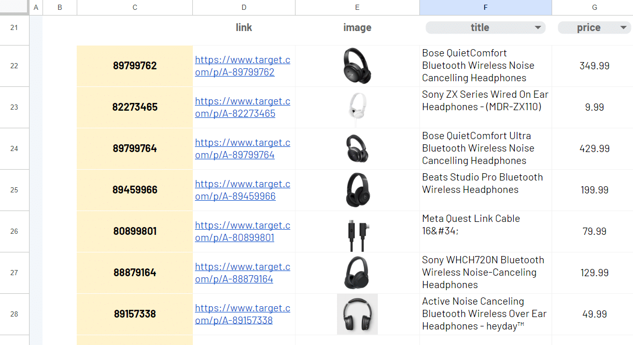Select column G header
This screenshot has height=345, width=633.
point(594,7)
